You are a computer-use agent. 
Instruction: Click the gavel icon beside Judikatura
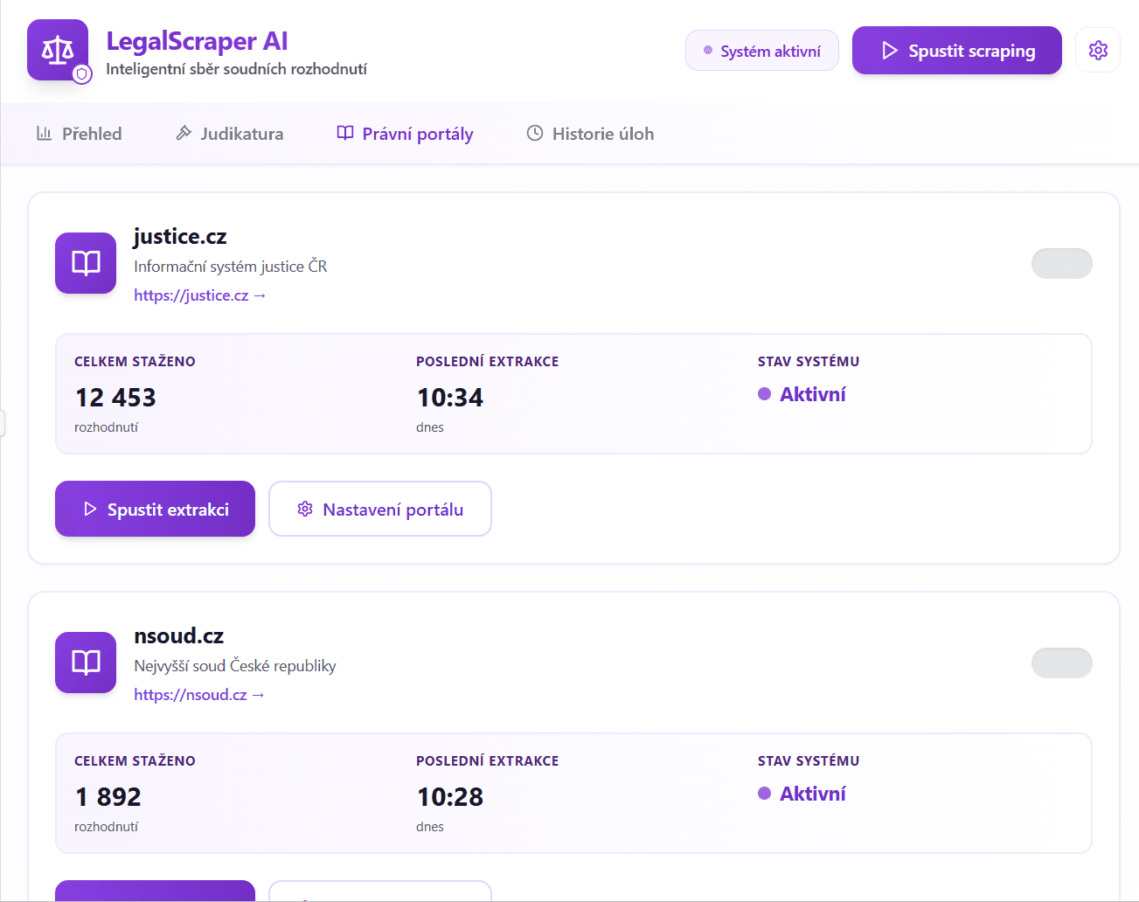[184, 134]
